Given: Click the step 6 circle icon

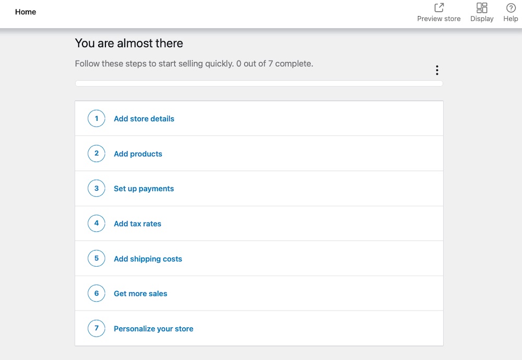Looking at the screenshot, I should coord(97,293).
